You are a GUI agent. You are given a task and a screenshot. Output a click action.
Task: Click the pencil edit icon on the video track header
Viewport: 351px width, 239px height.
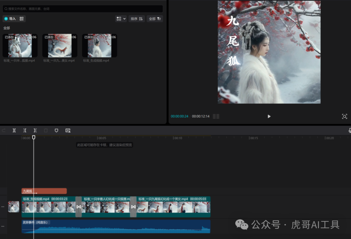(x=14, y=206)
